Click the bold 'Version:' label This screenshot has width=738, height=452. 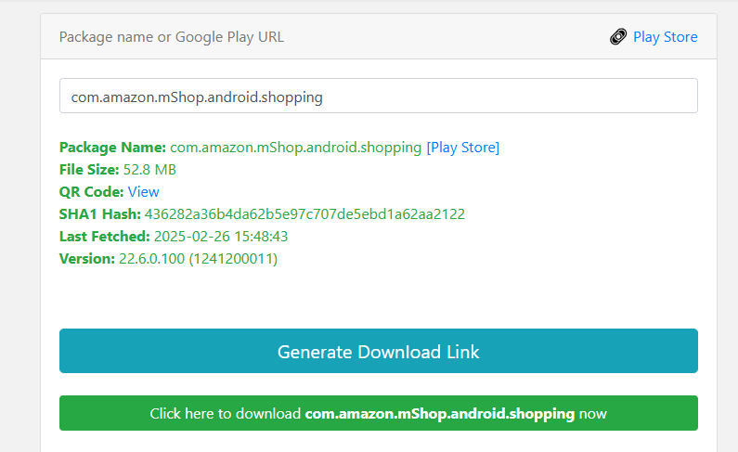[87, 259]
